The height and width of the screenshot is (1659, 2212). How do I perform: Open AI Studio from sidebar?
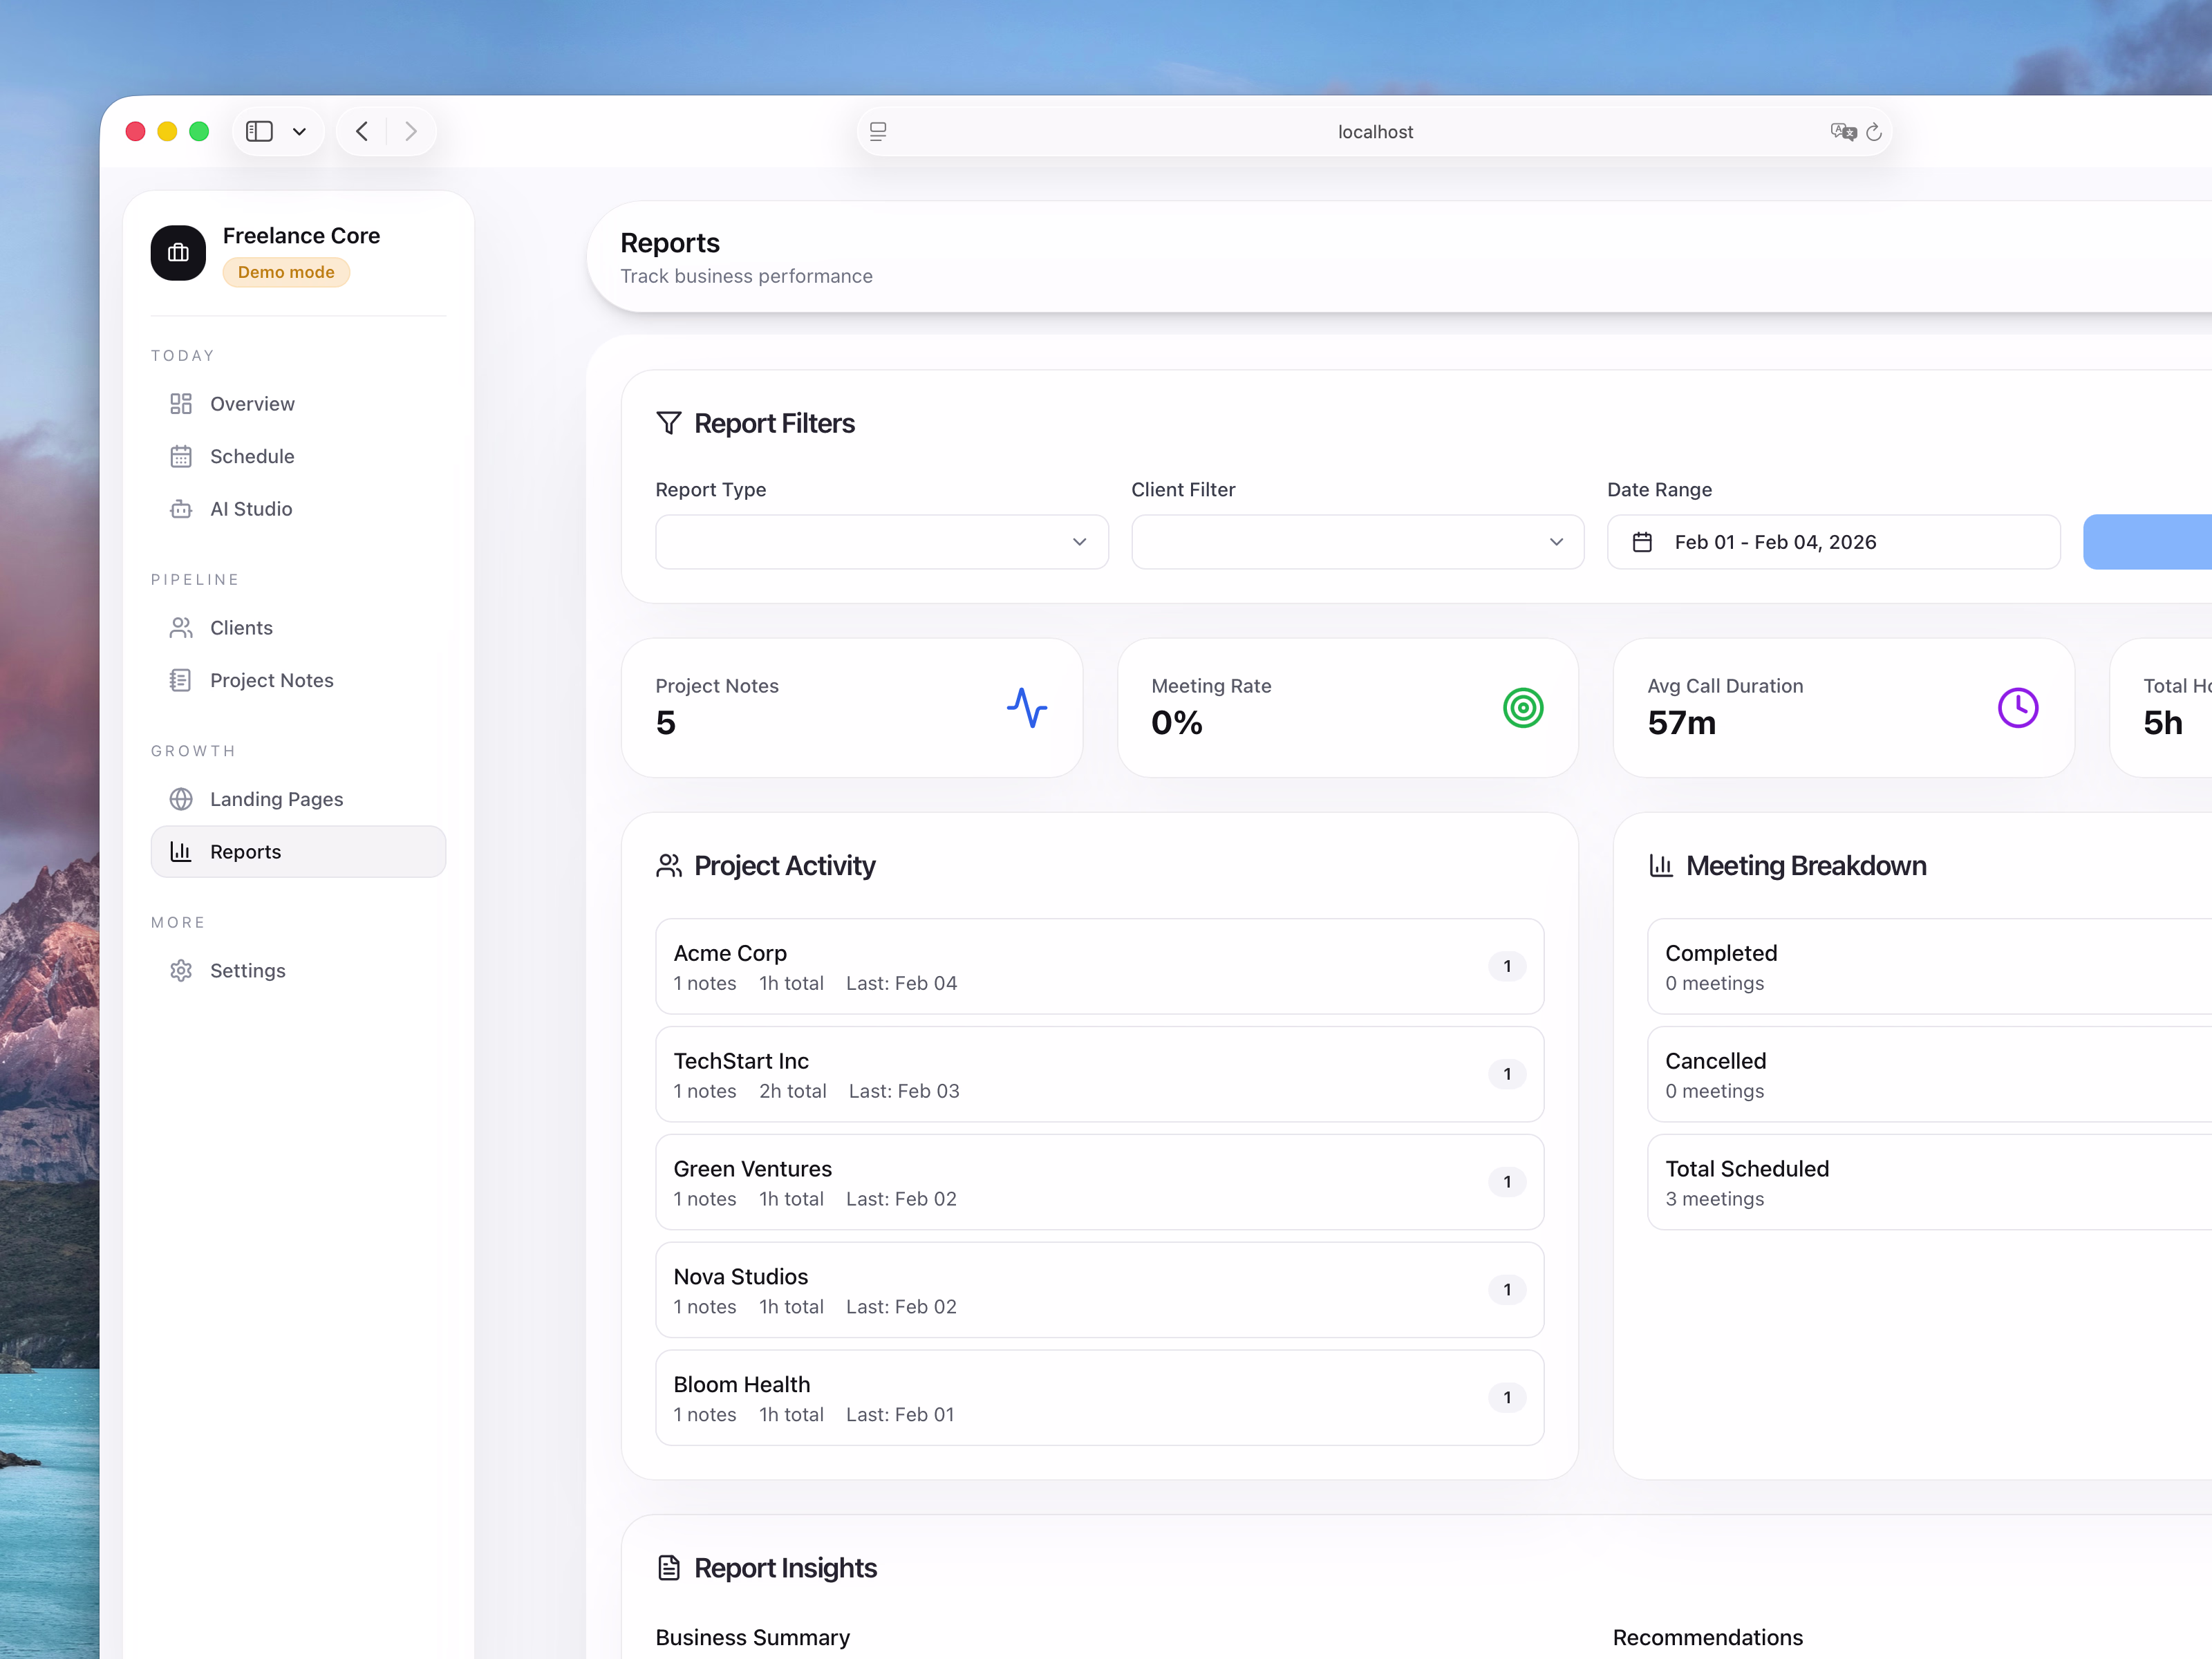(x=251, y=509)
